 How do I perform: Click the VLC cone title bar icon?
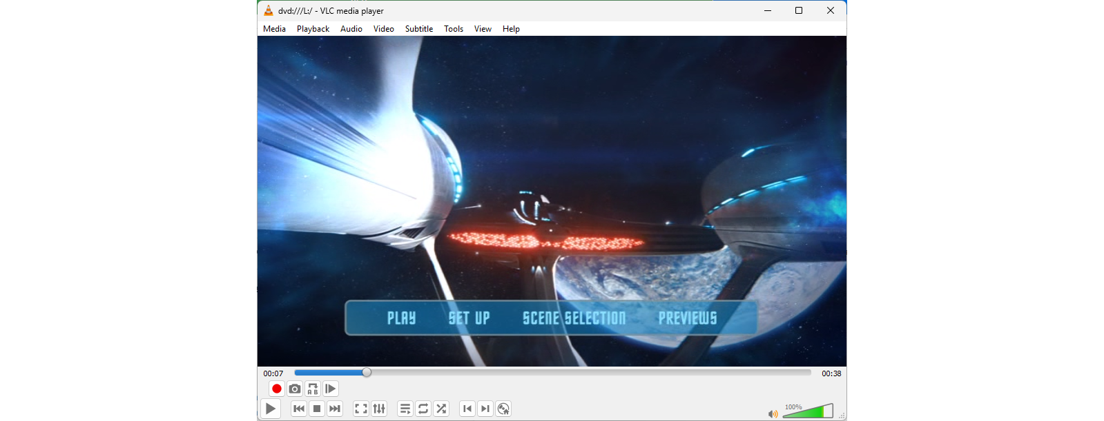[x=268, y=10]
